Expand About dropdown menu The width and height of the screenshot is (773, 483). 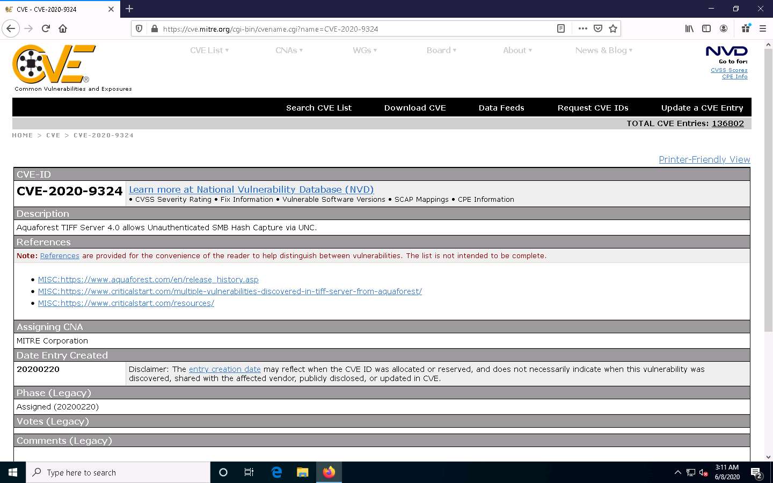(517, 50)
